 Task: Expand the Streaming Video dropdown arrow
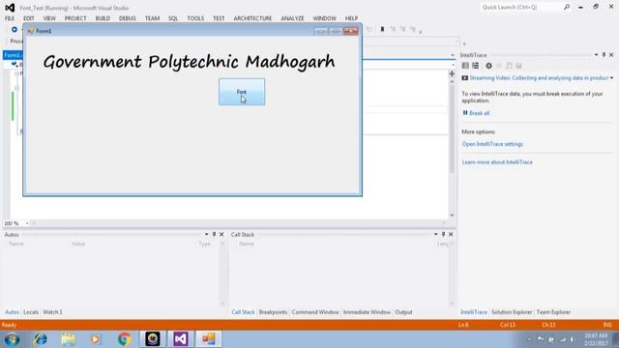pos(612,78)
